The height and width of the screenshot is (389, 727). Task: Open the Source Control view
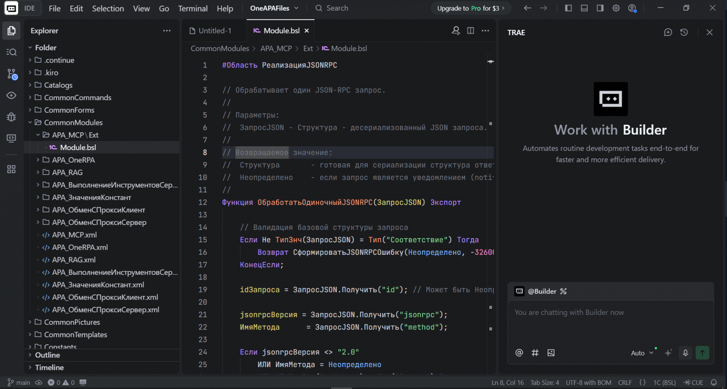click(11, 74)
